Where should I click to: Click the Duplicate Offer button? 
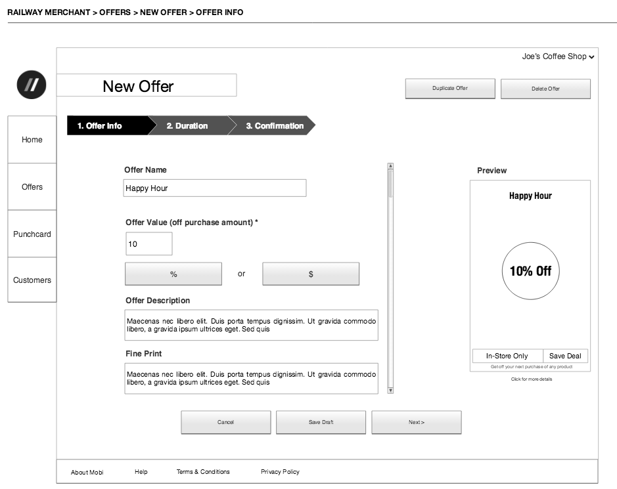point(450,89)
